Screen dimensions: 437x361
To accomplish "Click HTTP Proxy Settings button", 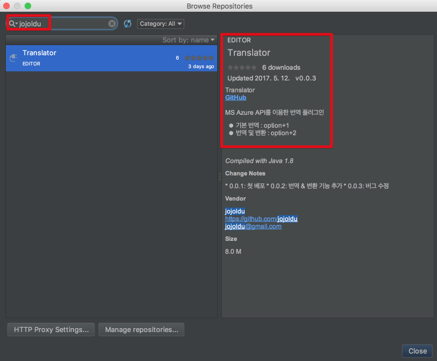I will tap(51, 329).
